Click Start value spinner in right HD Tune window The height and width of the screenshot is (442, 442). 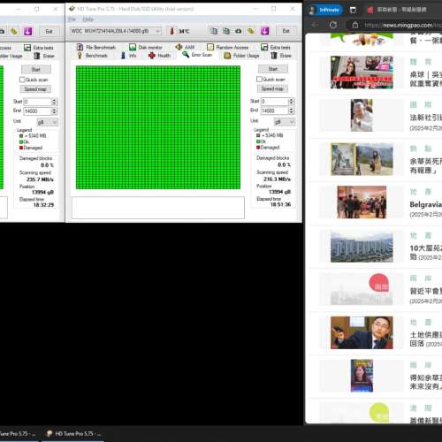point(292,102)
